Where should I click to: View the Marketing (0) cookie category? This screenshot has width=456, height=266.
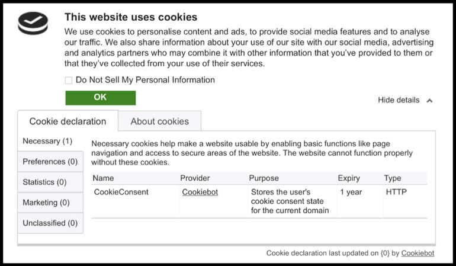pos(46,203)
